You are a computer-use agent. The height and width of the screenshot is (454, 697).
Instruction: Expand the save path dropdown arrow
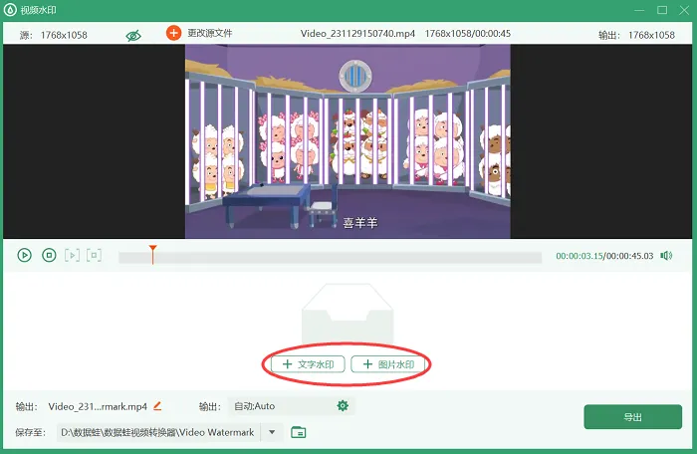point(272,432)
